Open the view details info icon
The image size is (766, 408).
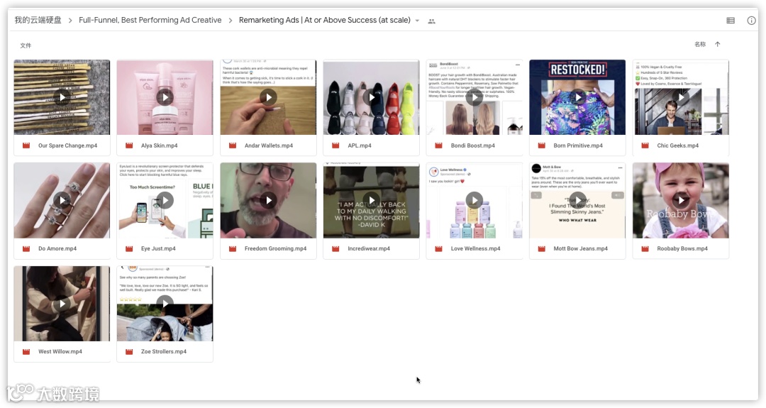751,21
